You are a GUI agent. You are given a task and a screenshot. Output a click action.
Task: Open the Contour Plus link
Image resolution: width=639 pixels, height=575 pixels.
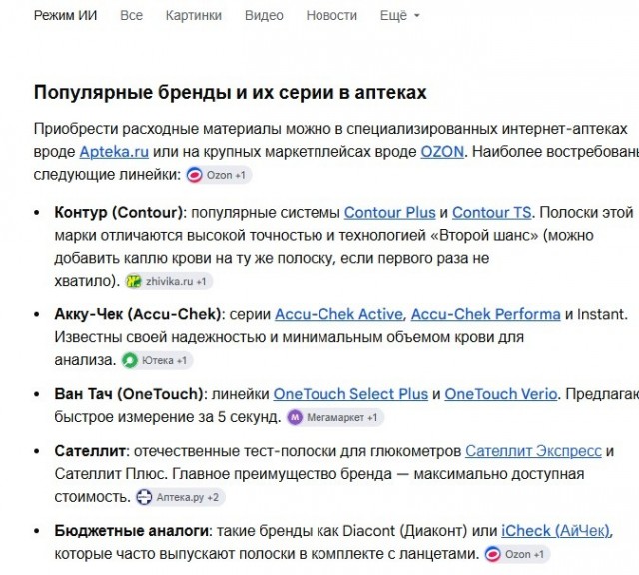pos(390,213)
